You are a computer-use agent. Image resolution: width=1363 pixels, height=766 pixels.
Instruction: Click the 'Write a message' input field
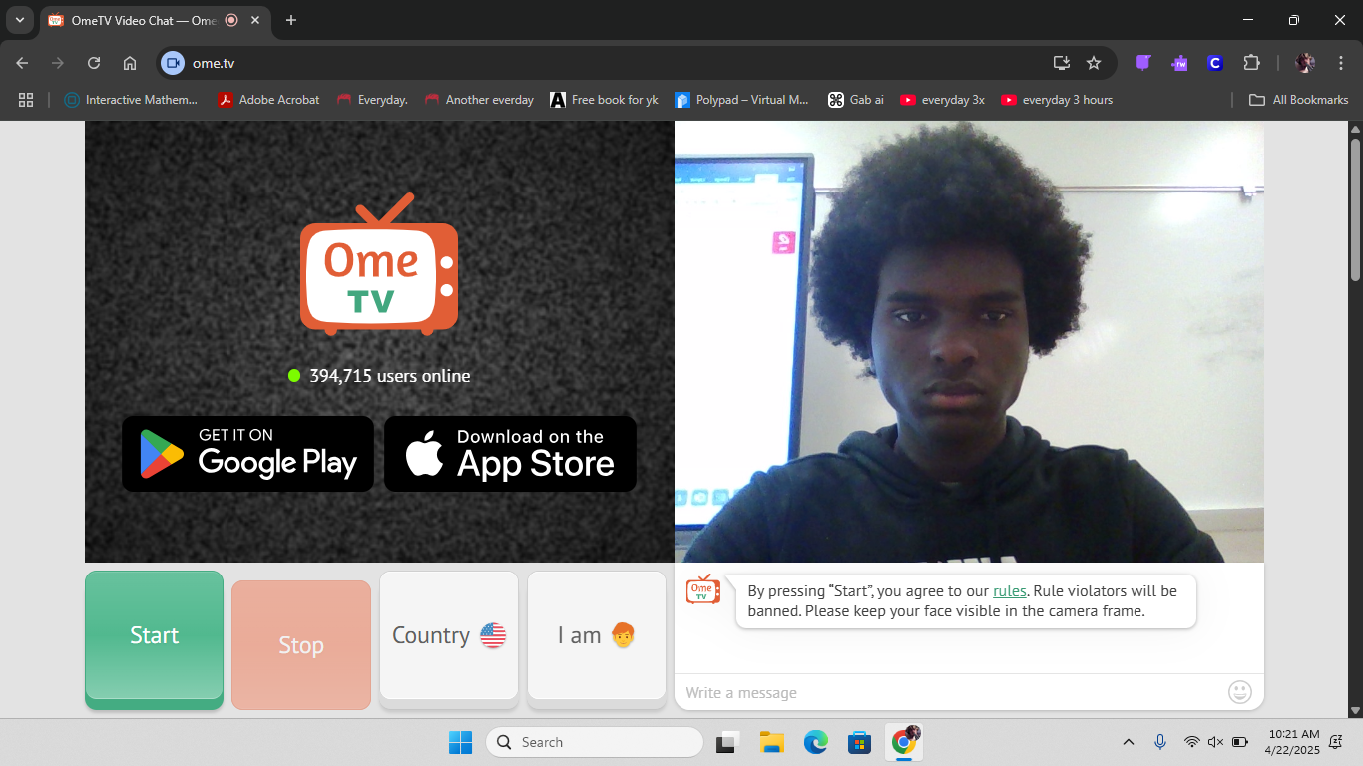point(948,693)
